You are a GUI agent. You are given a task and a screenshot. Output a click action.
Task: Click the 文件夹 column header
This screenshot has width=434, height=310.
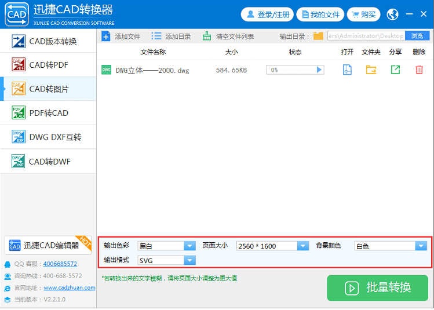371,52
